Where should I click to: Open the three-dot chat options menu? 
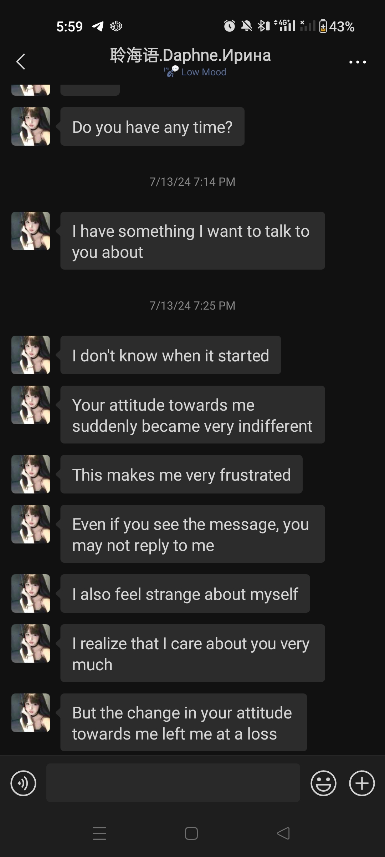[x=358, y=62]
